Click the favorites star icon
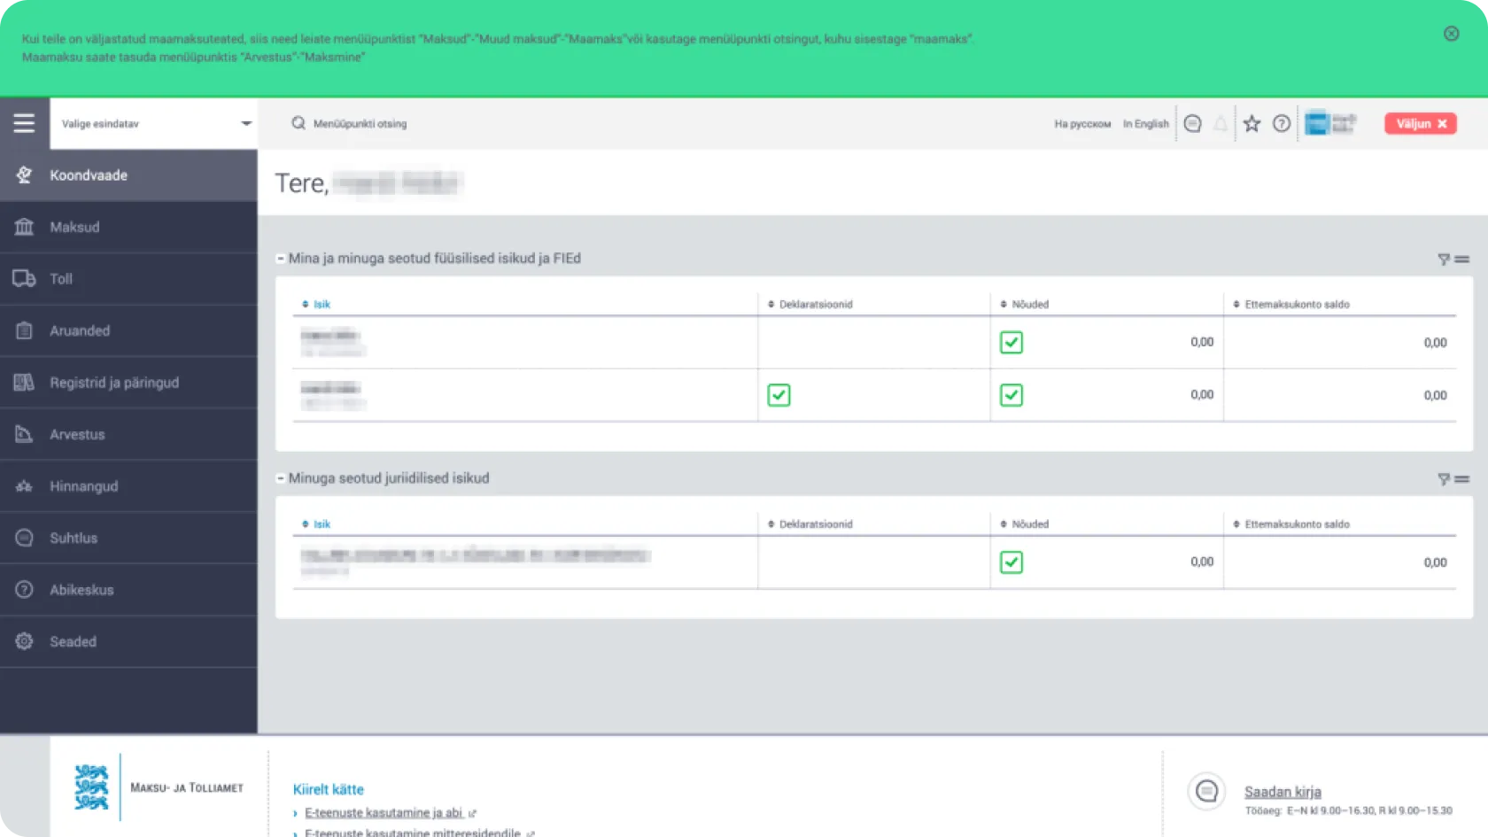Viewport: 1488px width, 837px height. tap(1251, 124)
